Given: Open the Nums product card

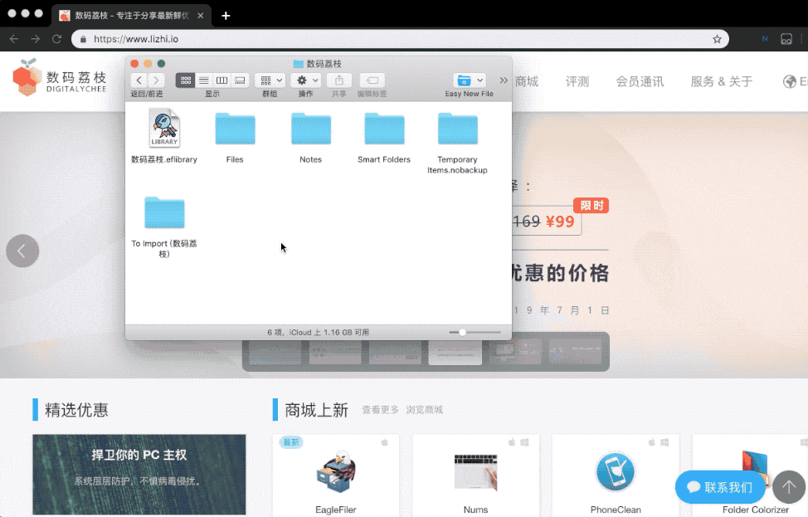Looking at the screenshot, I should click(475, 476).
